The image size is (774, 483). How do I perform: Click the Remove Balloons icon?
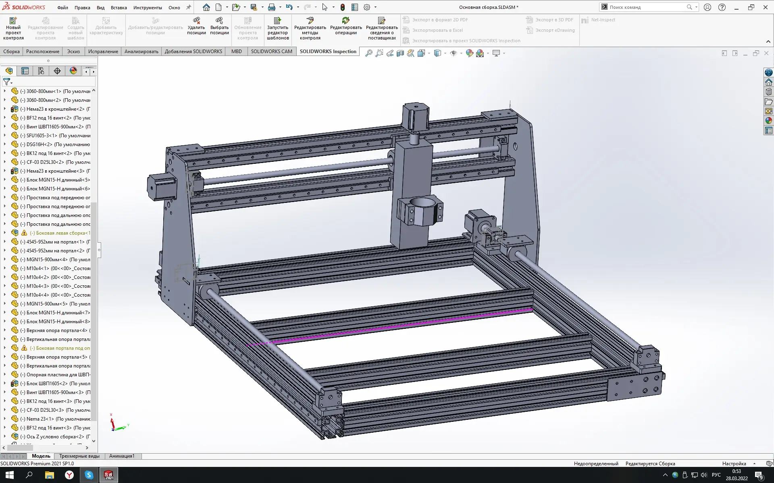(196, 21)
